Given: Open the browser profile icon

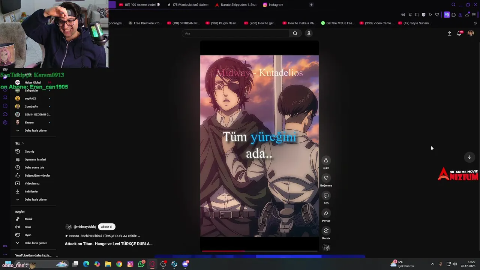Looking at the screenshot, I should click(x=460, y=15).
